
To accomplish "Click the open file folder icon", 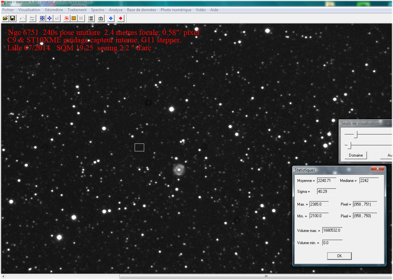I will coord(5,18).
